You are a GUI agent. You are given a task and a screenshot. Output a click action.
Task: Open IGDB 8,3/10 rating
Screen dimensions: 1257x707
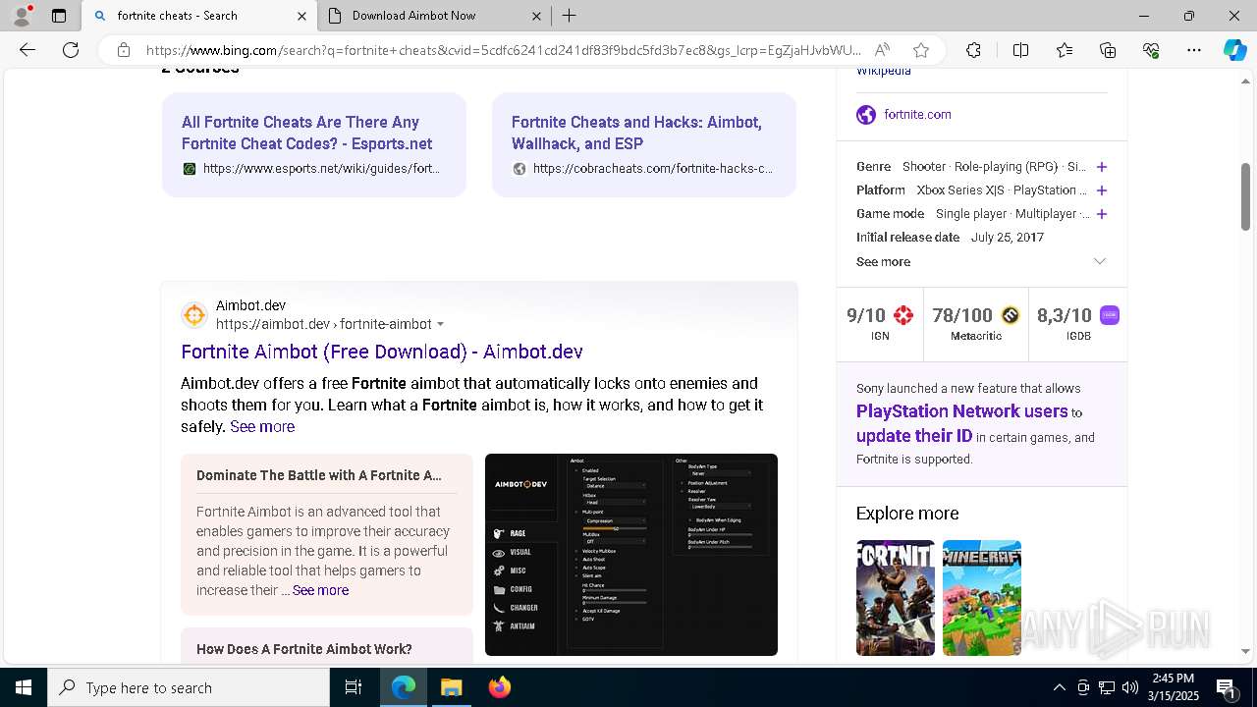click(x=1078, y=323)
